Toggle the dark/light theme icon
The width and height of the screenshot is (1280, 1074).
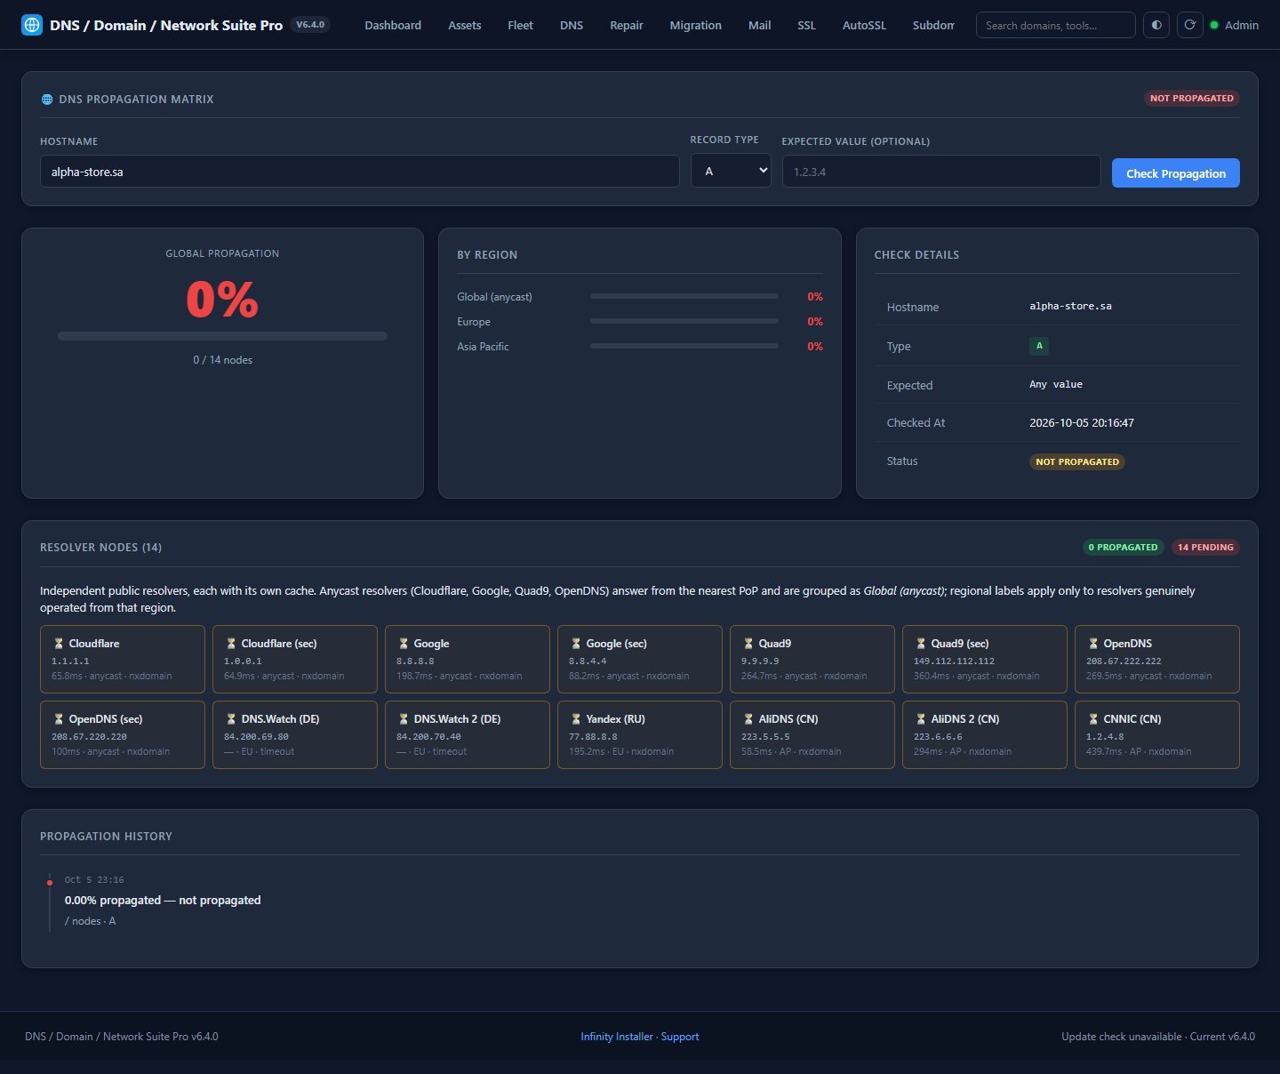pyautogui.click(x=1156, y=25)
